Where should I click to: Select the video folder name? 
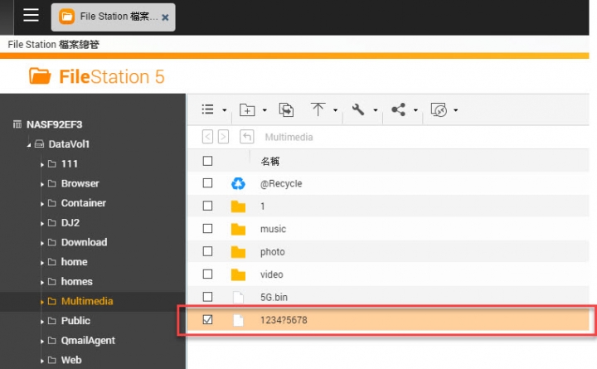point(272,274)
